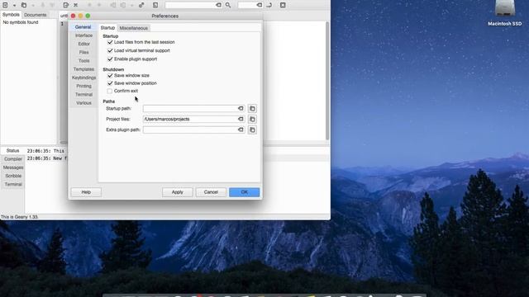Uncheck Load files from the last session
Screen dimensions: 529x297
(110, 42)
